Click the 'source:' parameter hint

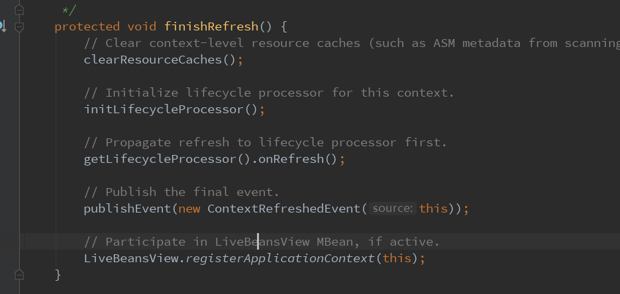click(392, 209)
